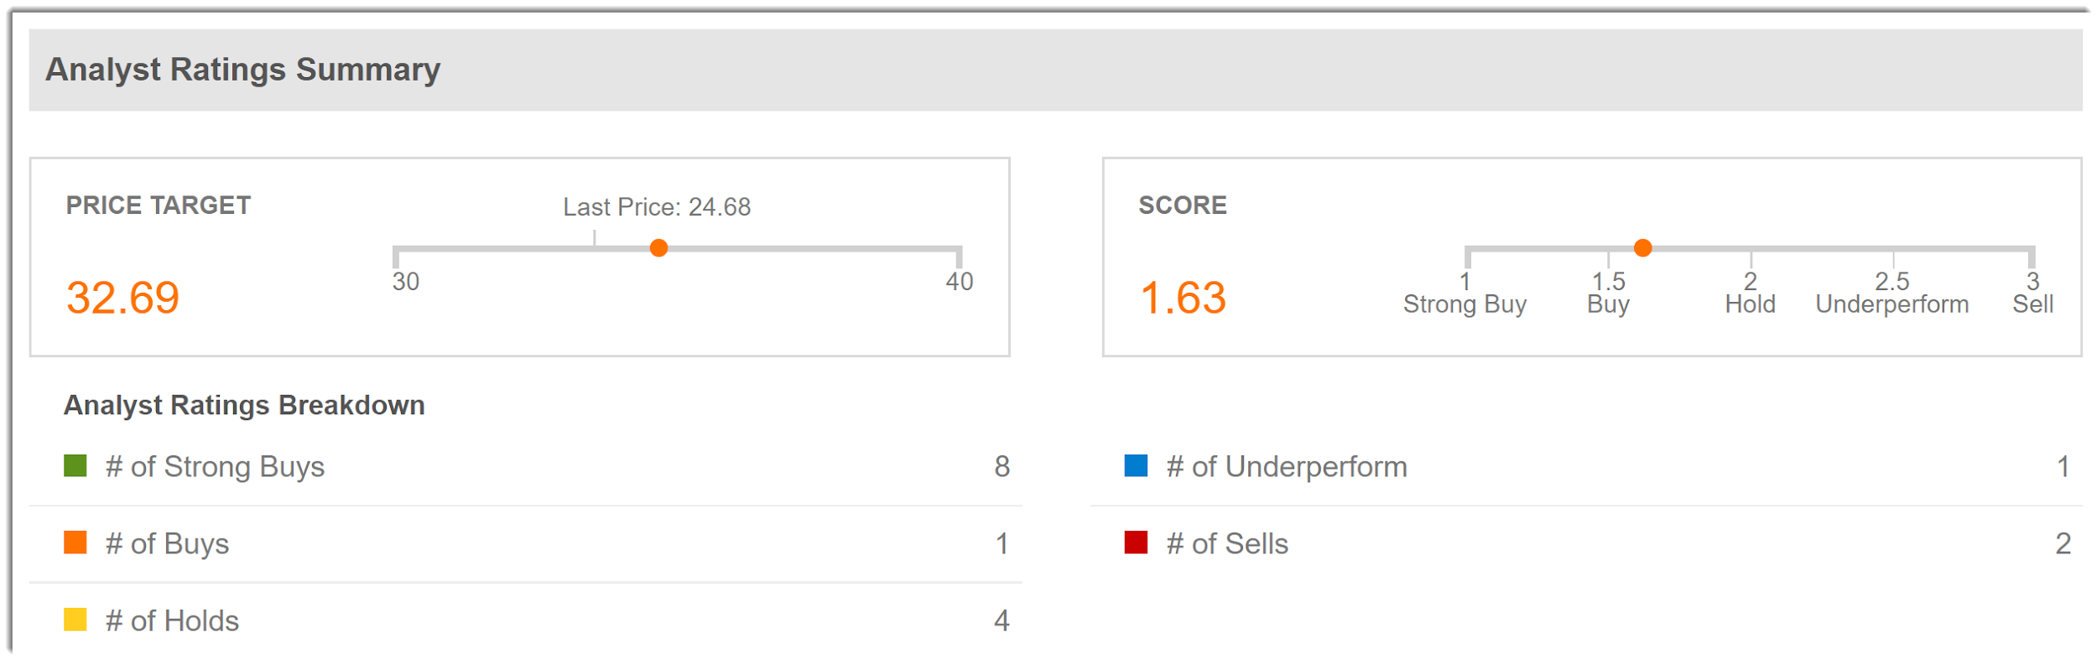2097x660 pixels.
Task: Click the 'Hold' tick label on score scale
Action: [x=1750, y=304]
